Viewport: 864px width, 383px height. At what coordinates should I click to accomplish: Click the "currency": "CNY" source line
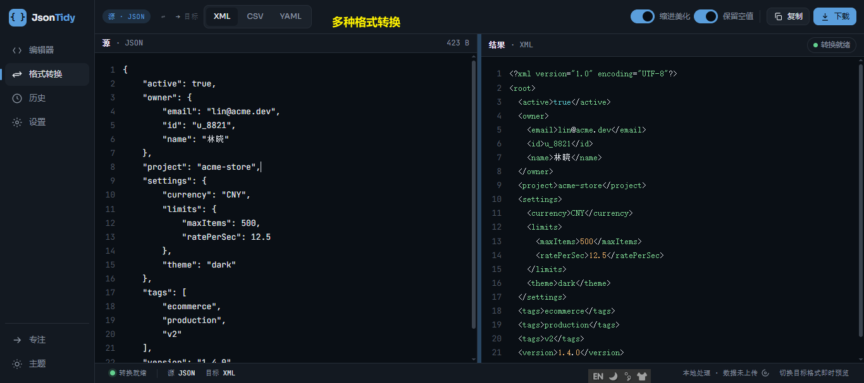coord(206,195)
